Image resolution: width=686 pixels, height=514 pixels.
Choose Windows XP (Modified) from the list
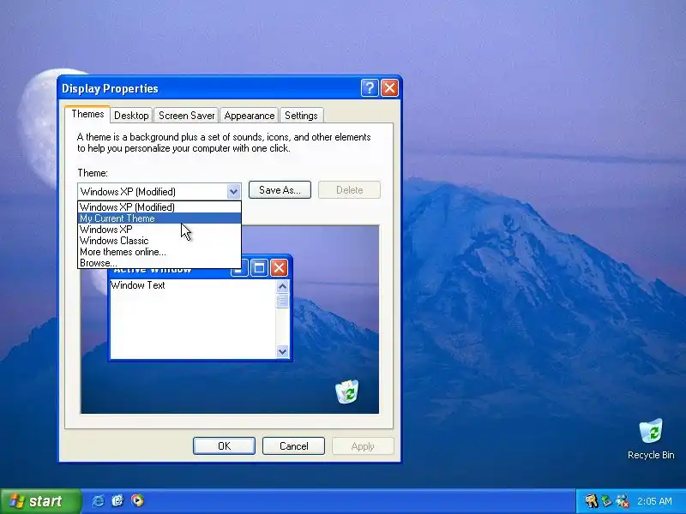[x=159, y=207]
